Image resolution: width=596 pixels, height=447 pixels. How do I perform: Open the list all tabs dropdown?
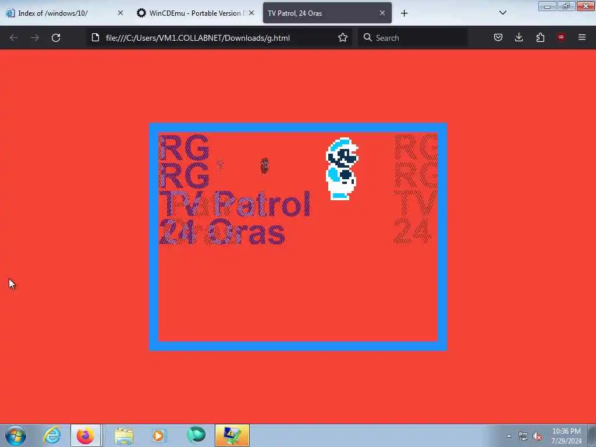tap(502, 13)
